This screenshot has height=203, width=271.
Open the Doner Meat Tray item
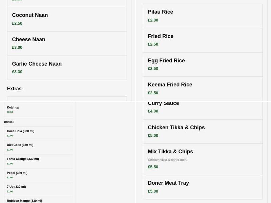[203, 186]
